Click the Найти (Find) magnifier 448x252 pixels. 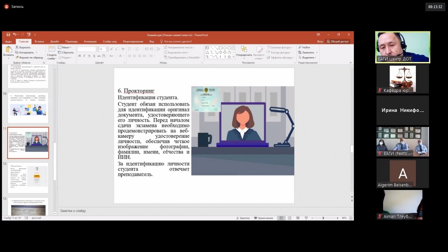300,47
